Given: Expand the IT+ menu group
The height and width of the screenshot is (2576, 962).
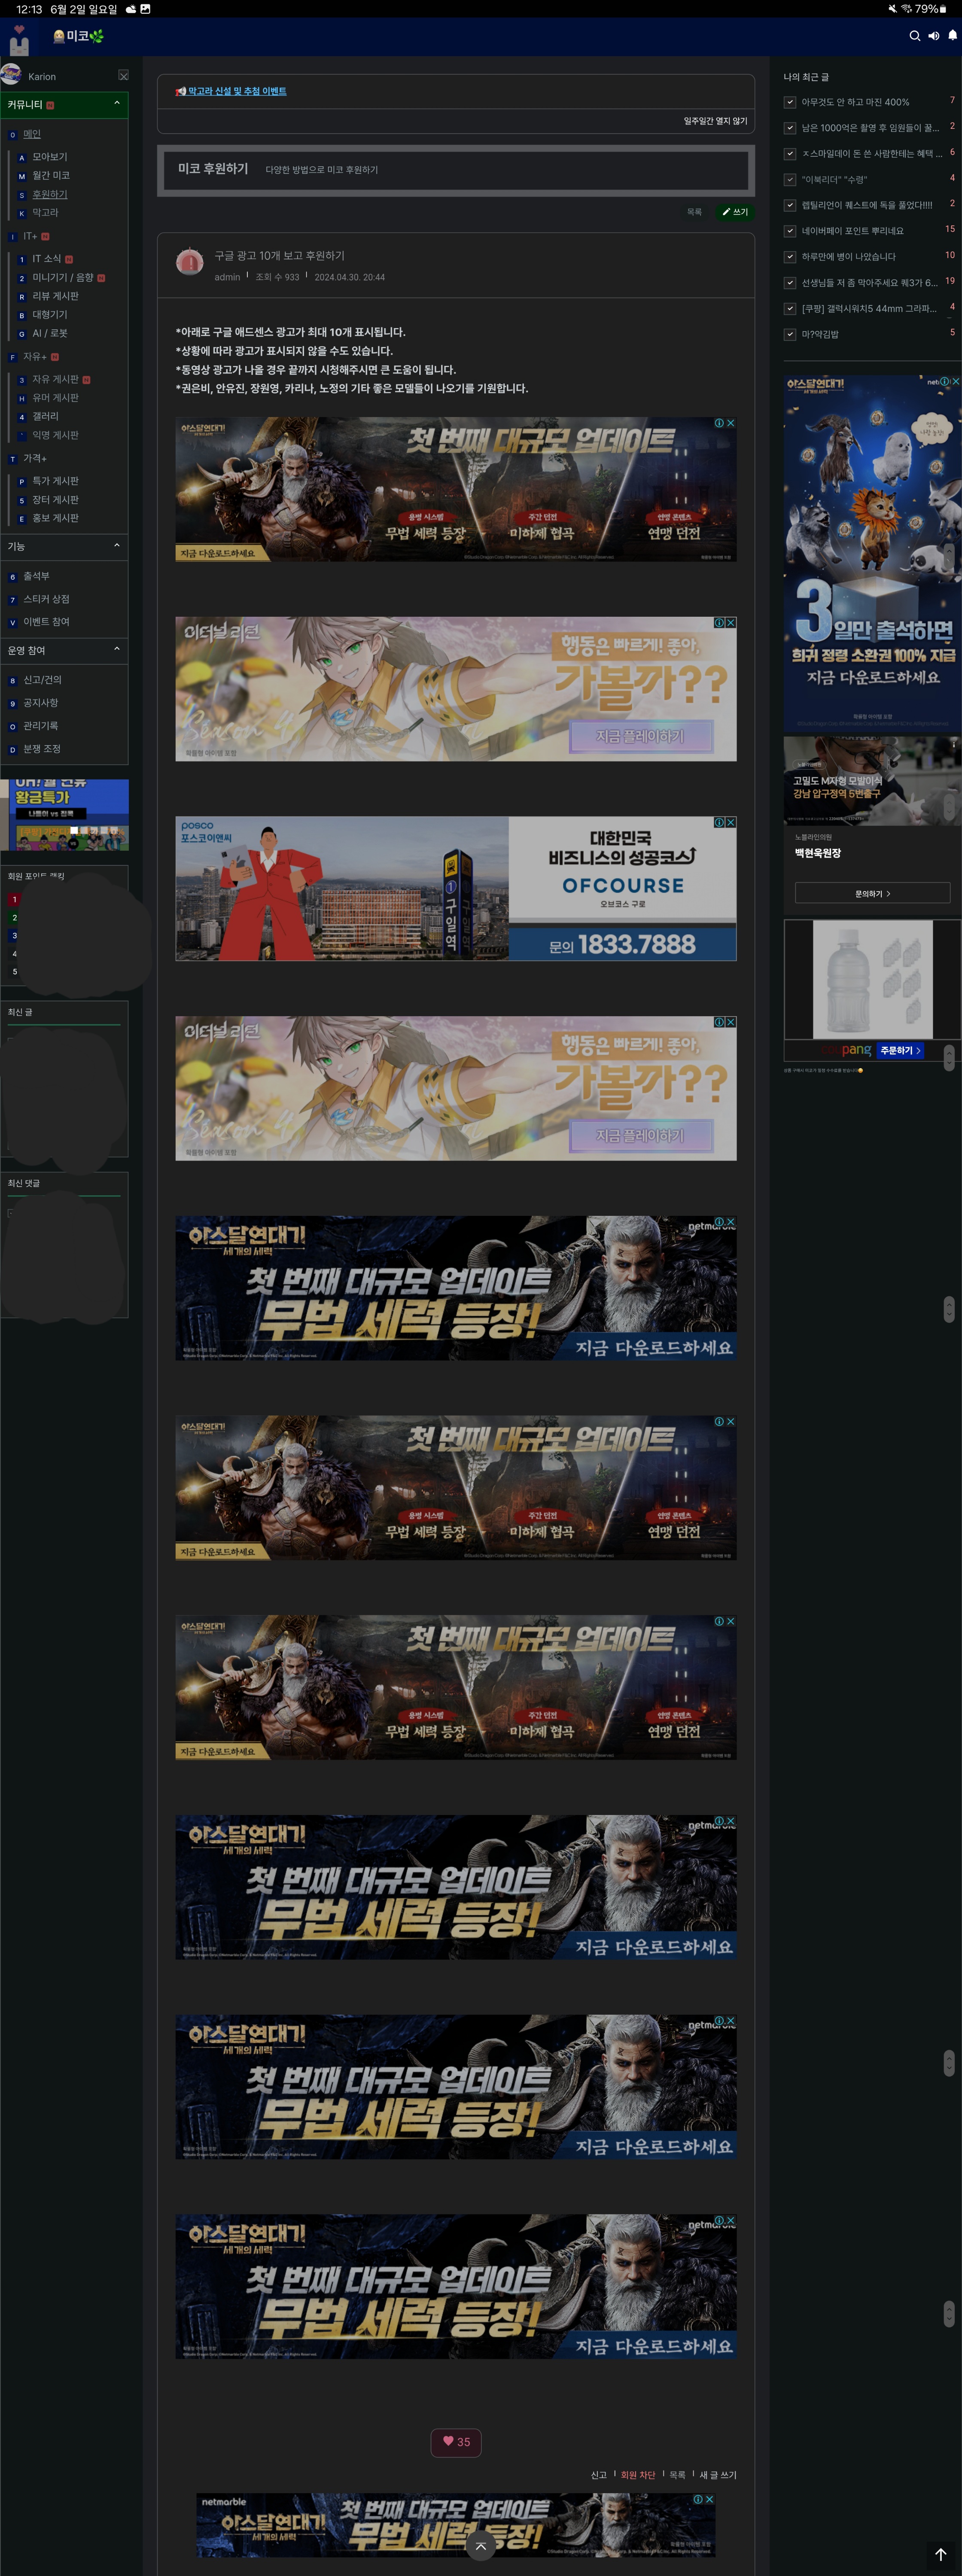Looking at the screenshot, I should click(x=29, y=236).
